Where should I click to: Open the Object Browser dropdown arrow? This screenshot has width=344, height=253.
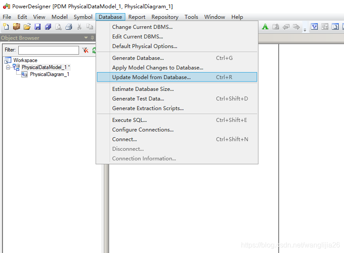tap(86, 38)
